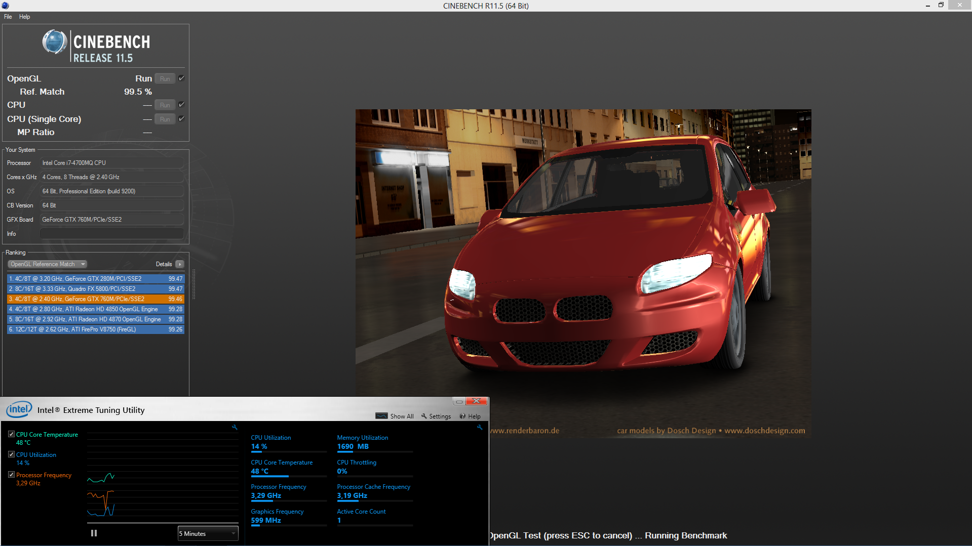Close the Intel XTU window

[477, 401]
